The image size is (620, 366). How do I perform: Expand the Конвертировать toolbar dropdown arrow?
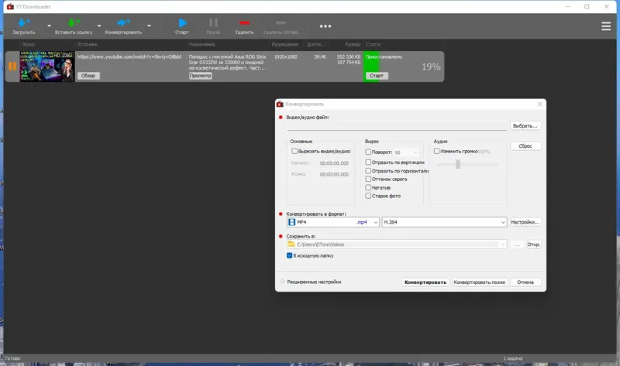coord(149,26)
